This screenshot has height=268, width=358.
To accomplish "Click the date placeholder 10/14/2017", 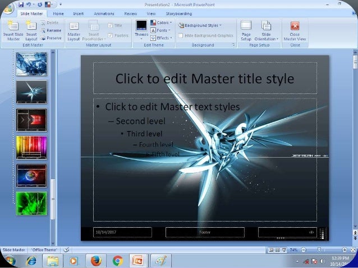I will point(122,232).
